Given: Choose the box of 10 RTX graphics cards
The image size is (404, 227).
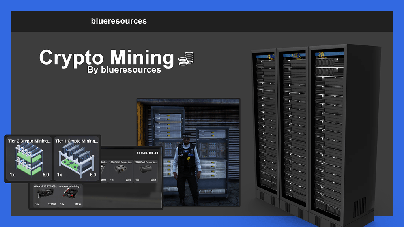Looking at the screenshot, I should [45, 195].
